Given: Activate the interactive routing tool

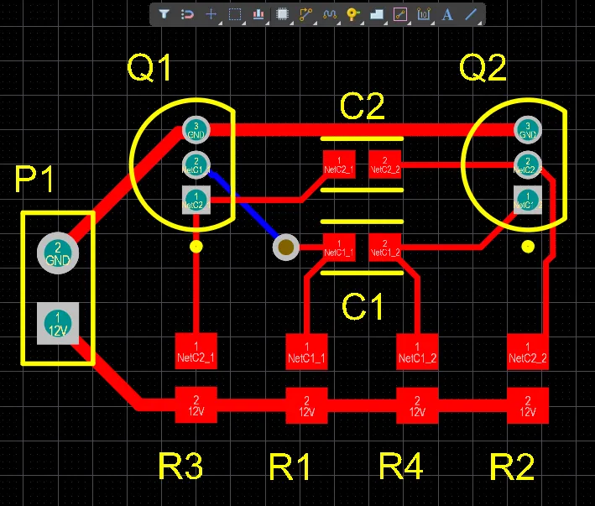Looking at the screenshot, I should tap(305, 14).
